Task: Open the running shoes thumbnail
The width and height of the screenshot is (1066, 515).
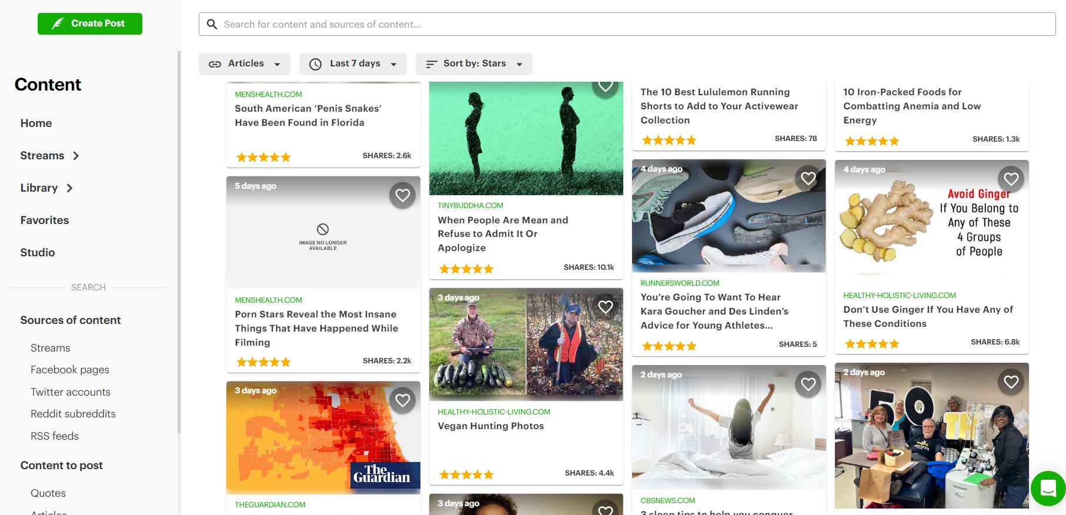Action: click(x=729, y=216)
